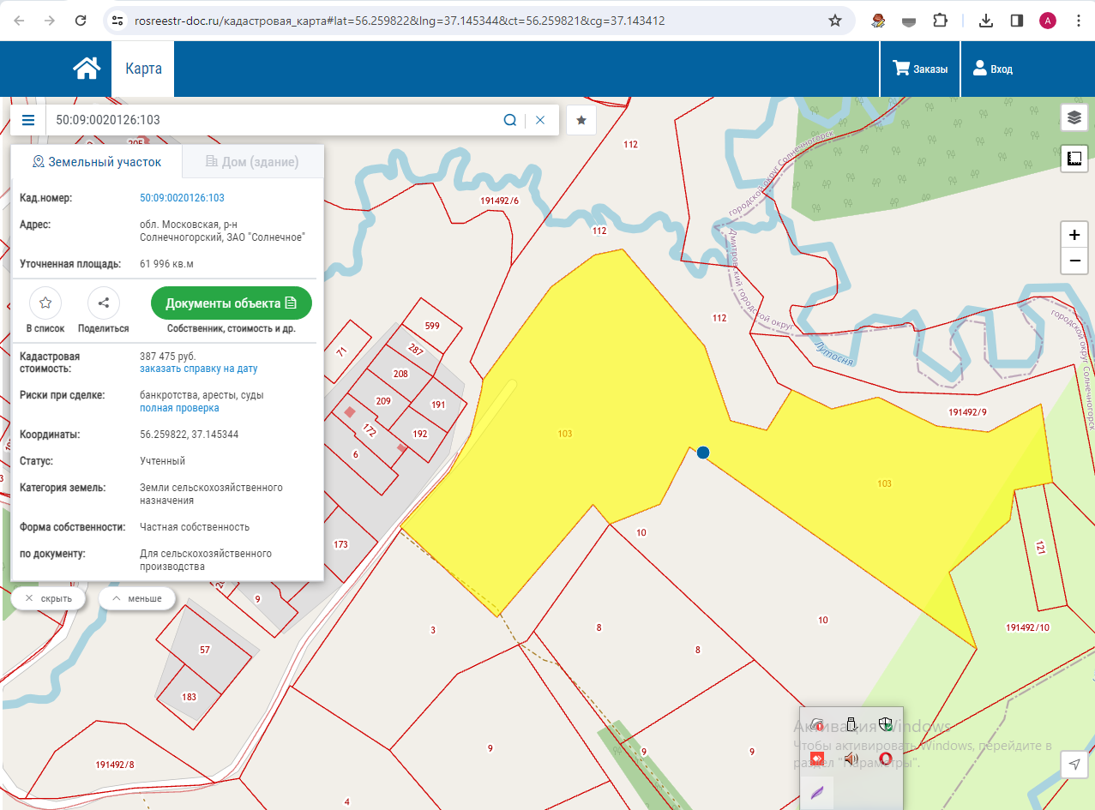Open the map layers switcher
The width and height of the screenshot is (1095, 810).
1074,117
